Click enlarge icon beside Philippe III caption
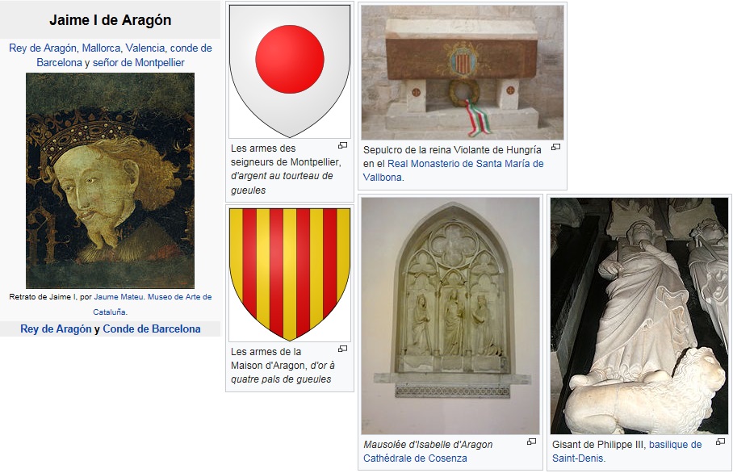The image size is (733, 473). [720, 442]
